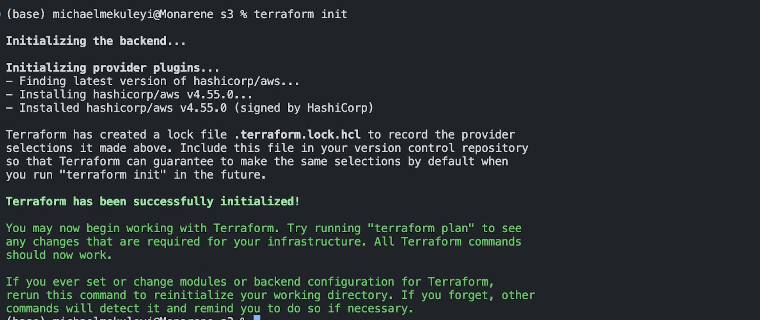
Task: Click the bold ".terraform.lock.hcl" filename
Action: coord(297,135)
